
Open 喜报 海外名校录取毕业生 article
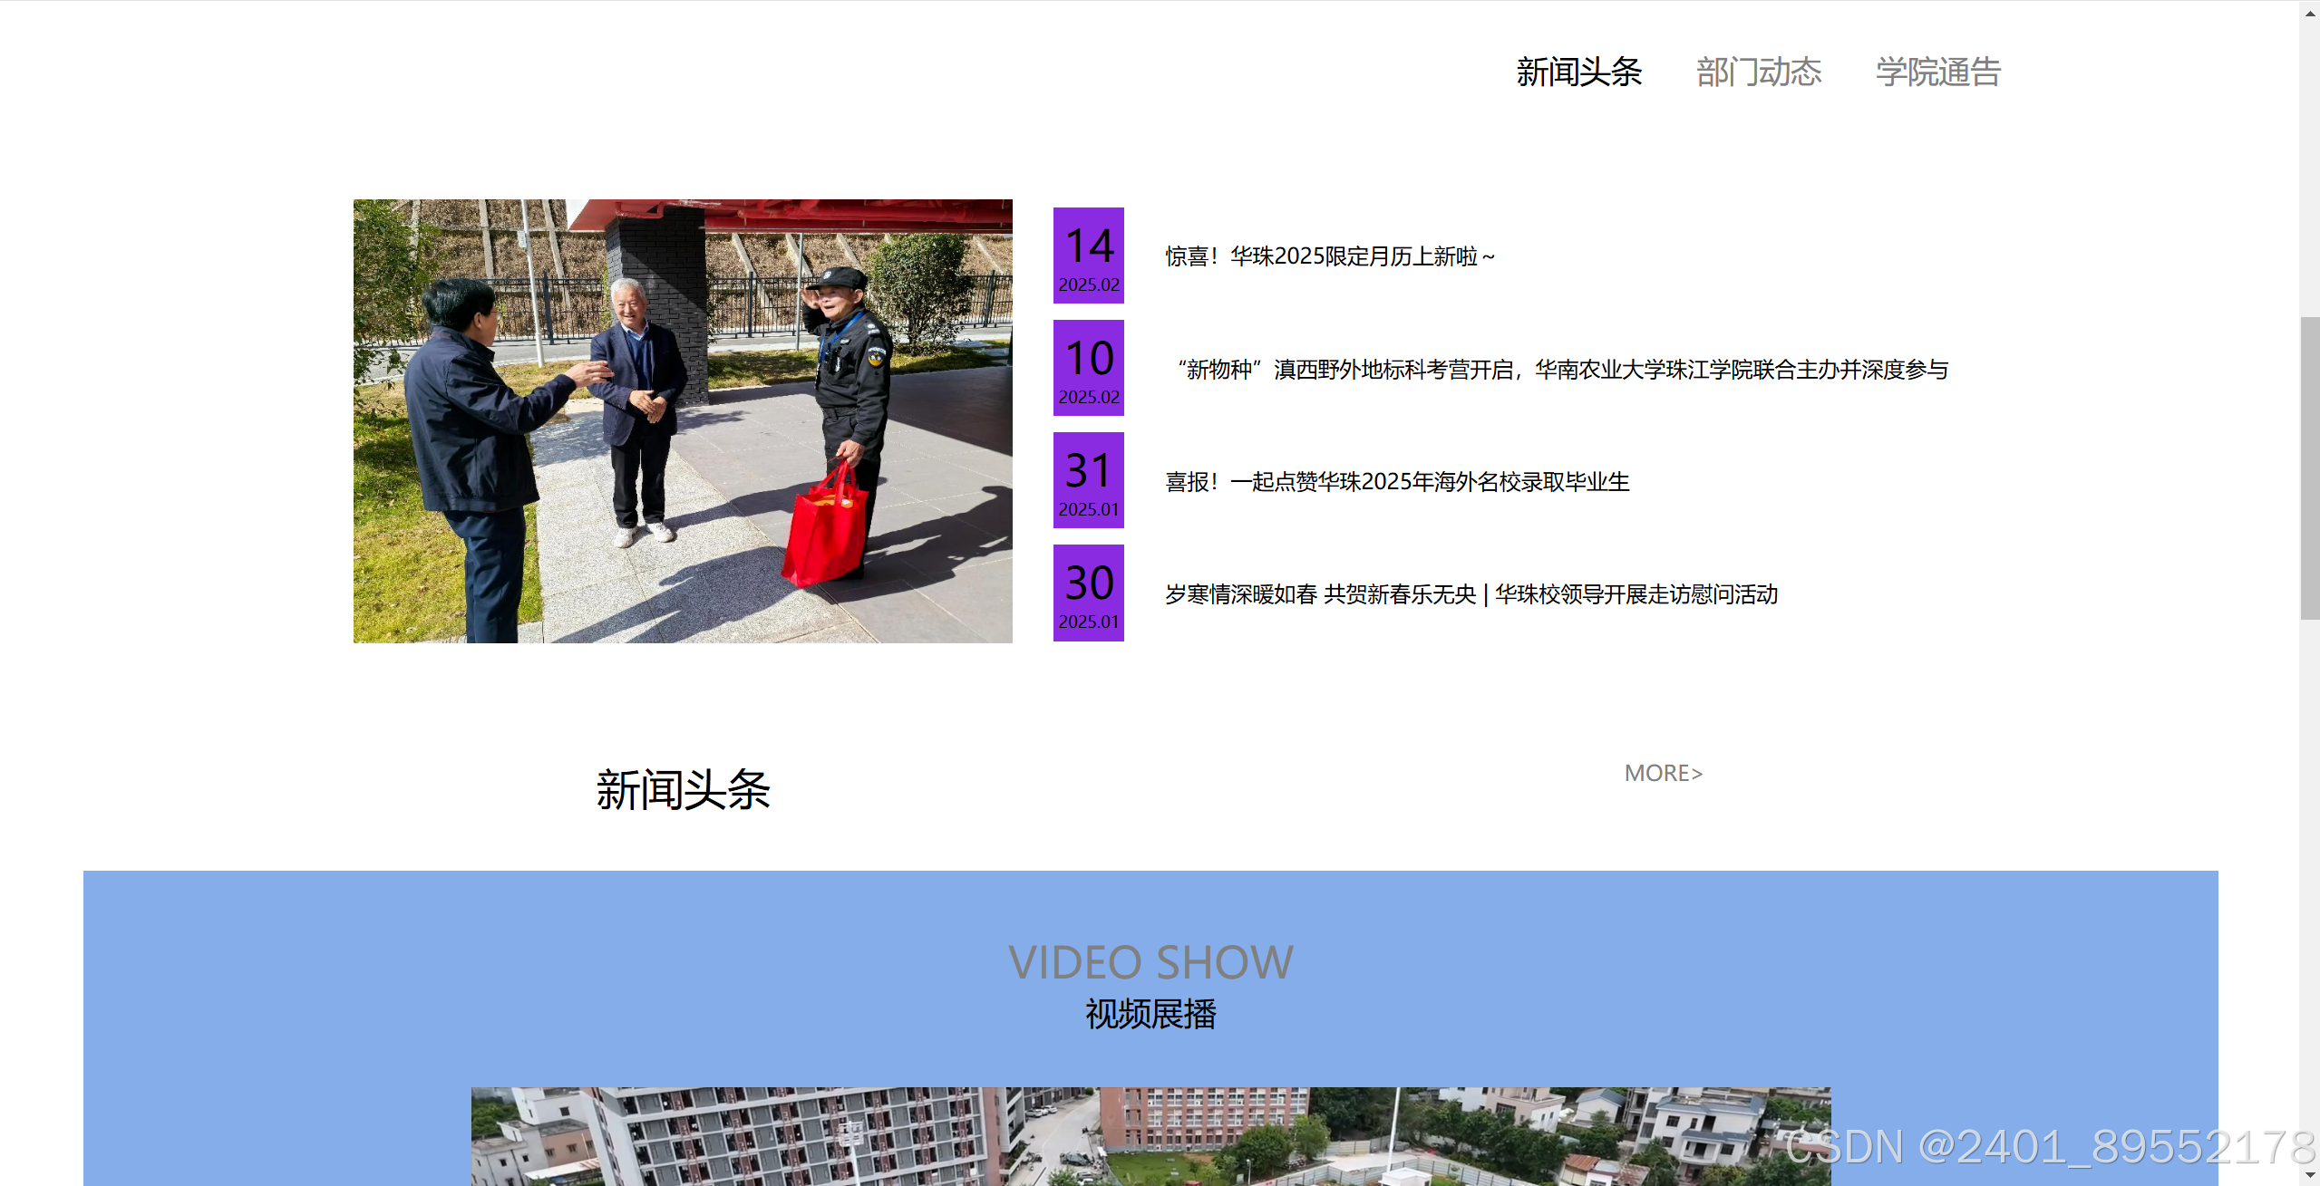coord(1396,482)
